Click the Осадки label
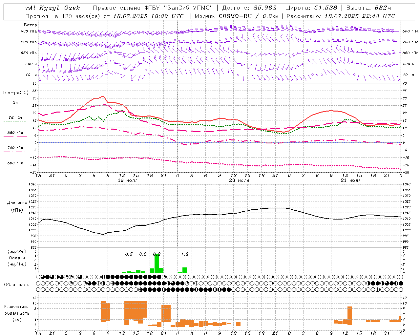 pyautogui.click(x=17, y=258)
